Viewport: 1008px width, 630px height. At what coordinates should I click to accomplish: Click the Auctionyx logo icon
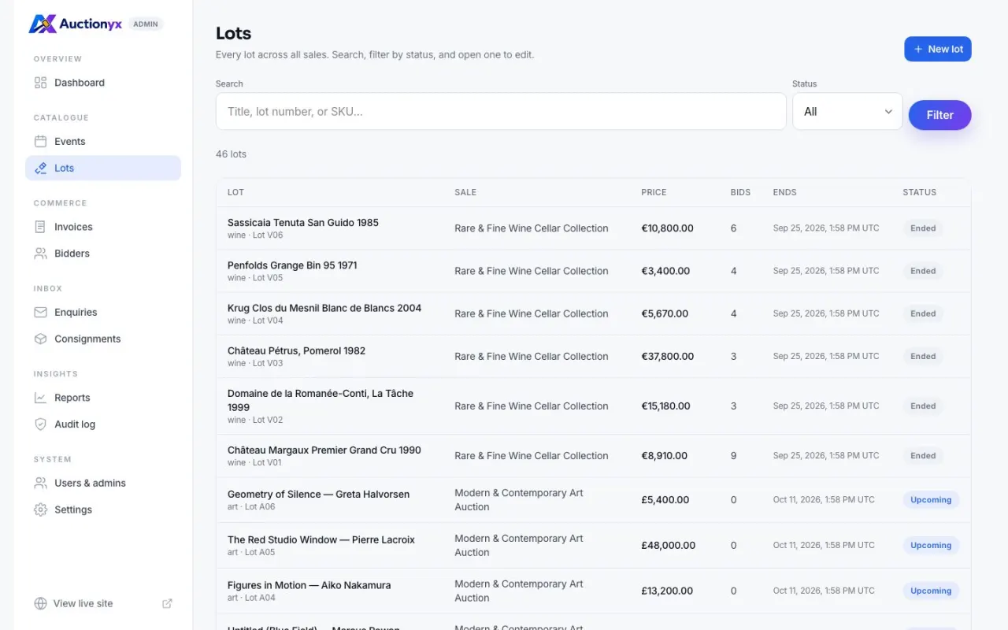pyautogui.click(x=43, y=24)
